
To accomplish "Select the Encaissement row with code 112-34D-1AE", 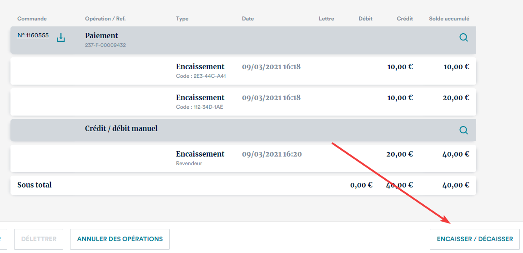I will point(243,101).
